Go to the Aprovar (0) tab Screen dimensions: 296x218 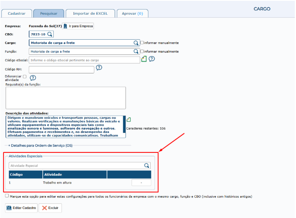[x=132, y=13]
